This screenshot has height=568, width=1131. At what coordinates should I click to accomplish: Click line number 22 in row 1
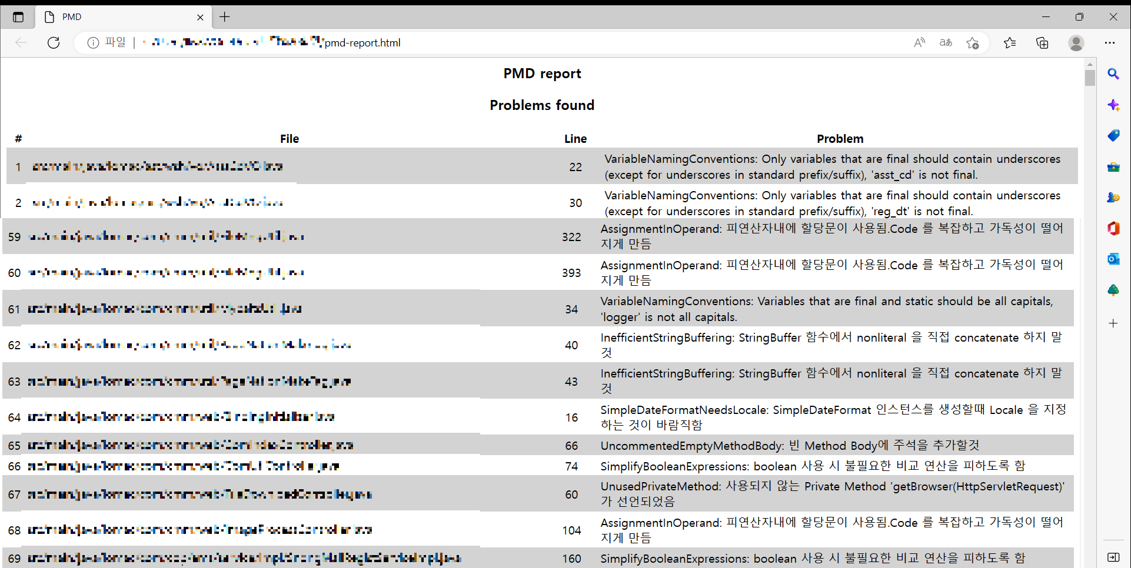576,167
